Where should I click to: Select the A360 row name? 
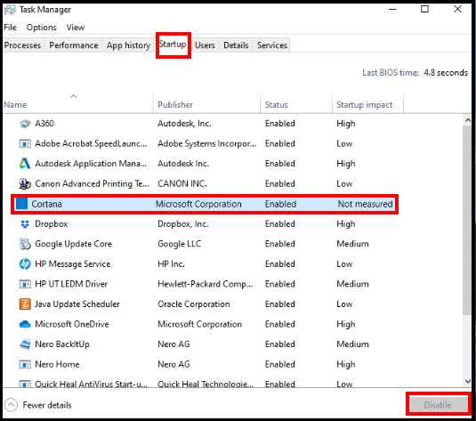click(44, 124)
